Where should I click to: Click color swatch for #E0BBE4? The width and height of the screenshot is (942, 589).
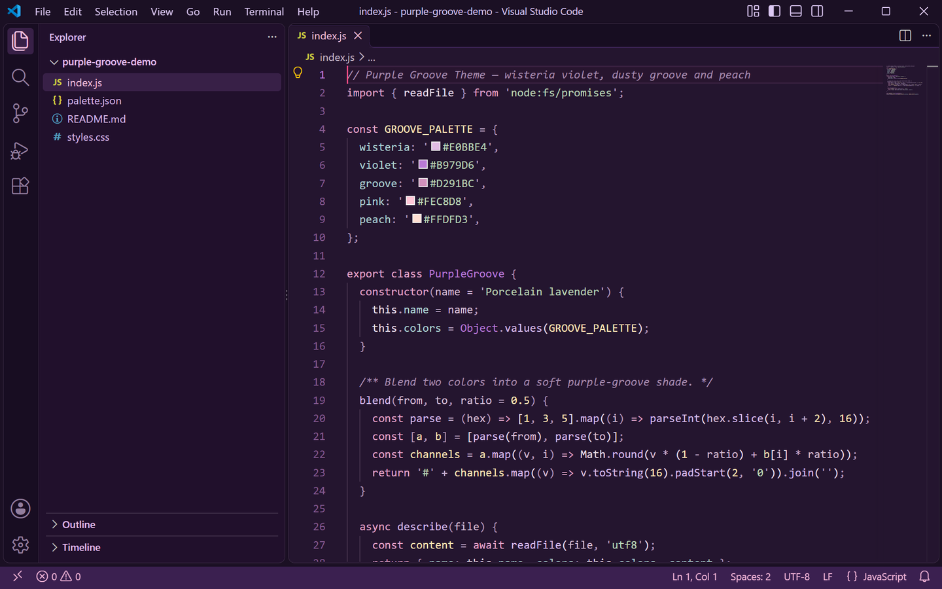pyautogui.click(x=436, y=147)
